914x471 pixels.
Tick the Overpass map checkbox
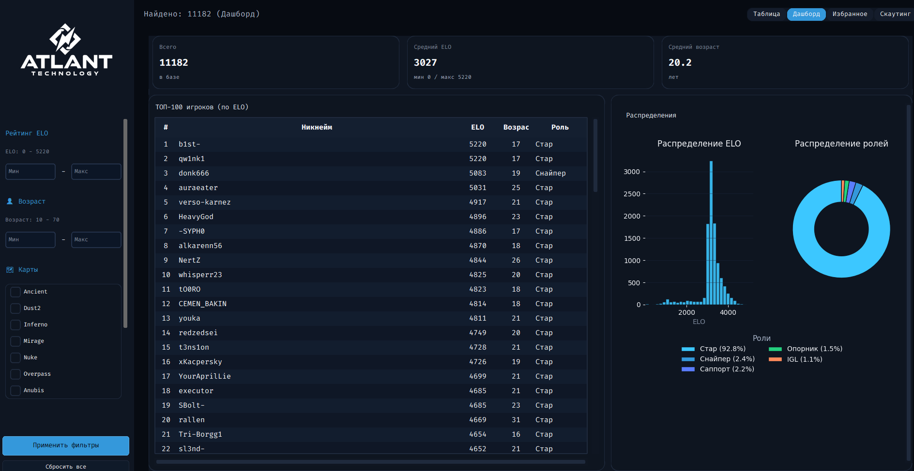click(15, 374)
